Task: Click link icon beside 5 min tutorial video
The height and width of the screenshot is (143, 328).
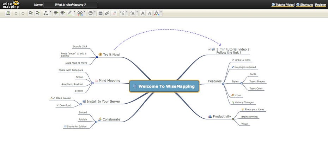Action: point(209,49)
